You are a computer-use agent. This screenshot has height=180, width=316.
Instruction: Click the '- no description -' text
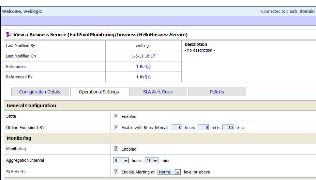(x=200, y=50)
